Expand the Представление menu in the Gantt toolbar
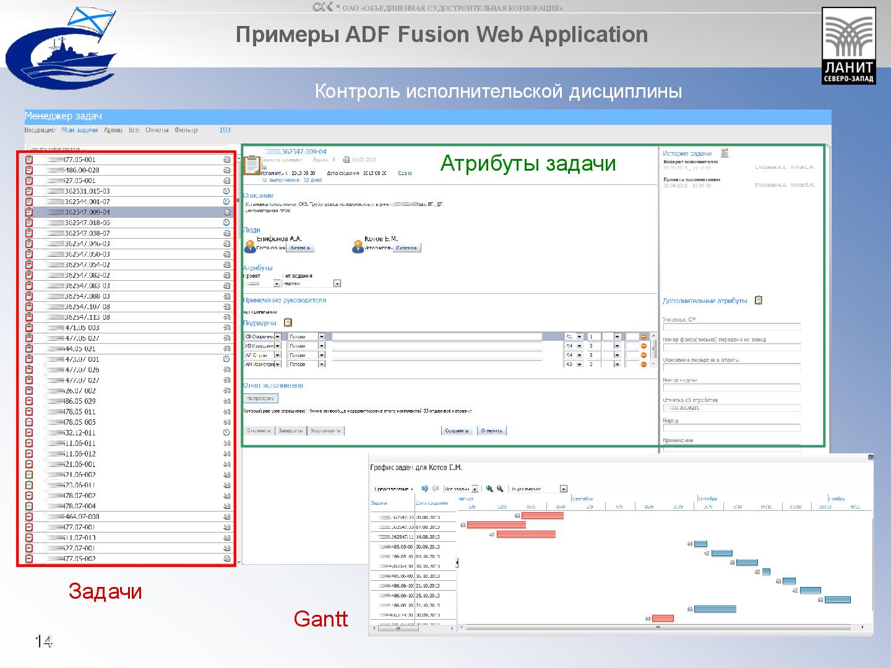891x668 pixels. click(x=393, y=489)
